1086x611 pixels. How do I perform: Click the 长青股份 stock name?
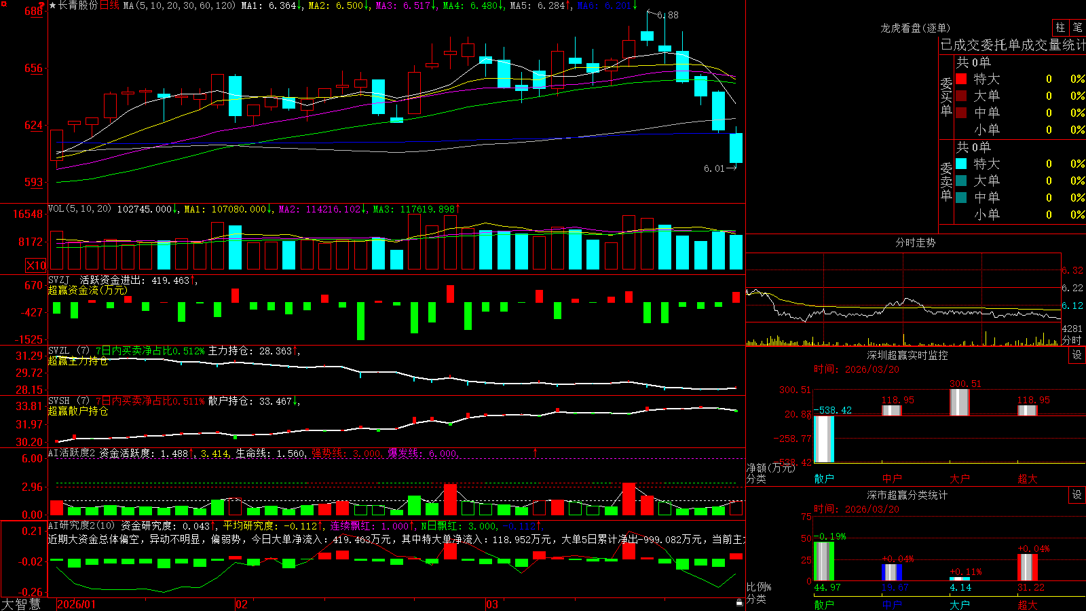[78, 5]
